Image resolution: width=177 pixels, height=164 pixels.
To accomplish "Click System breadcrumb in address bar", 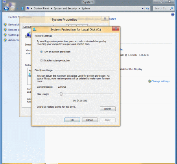I will pos(86,8).
